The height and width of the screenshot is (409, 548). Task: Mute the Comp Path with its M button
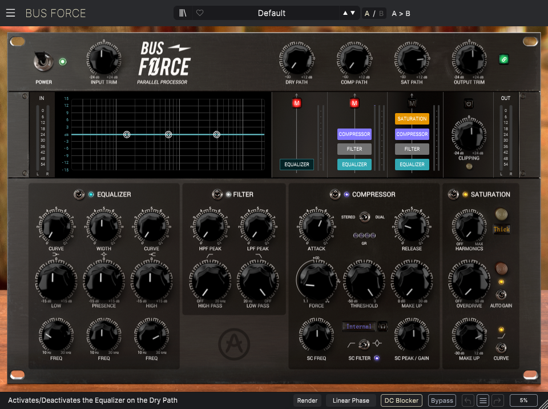click(354, 103)
